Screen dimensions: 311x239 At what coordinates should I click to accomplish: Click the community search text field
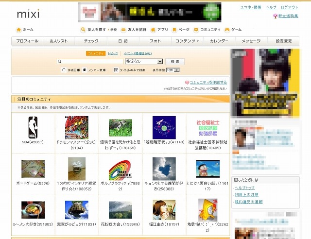(90, 62)
